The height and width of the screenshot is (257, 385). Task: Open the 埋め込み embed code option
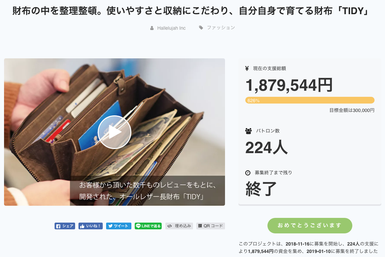click(179, 226)
